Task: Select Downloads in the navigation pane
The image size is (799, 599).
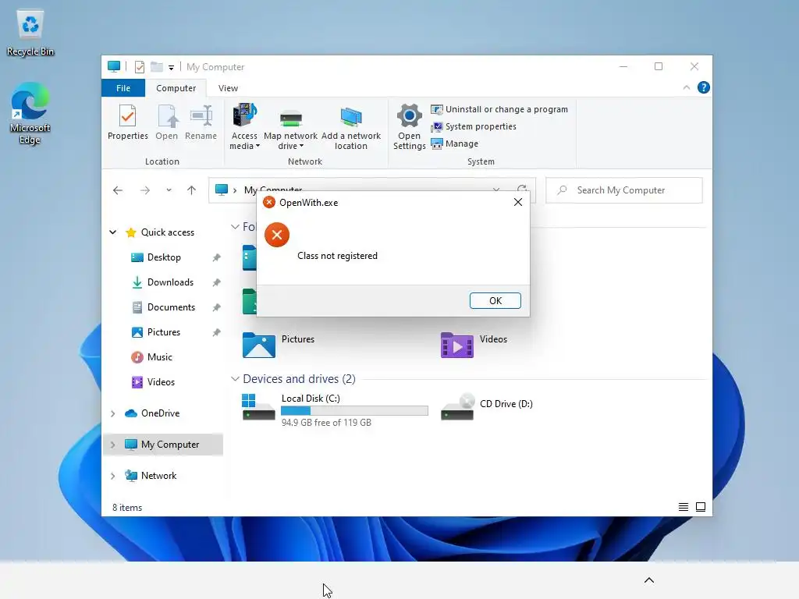Action: coord(169,282)
